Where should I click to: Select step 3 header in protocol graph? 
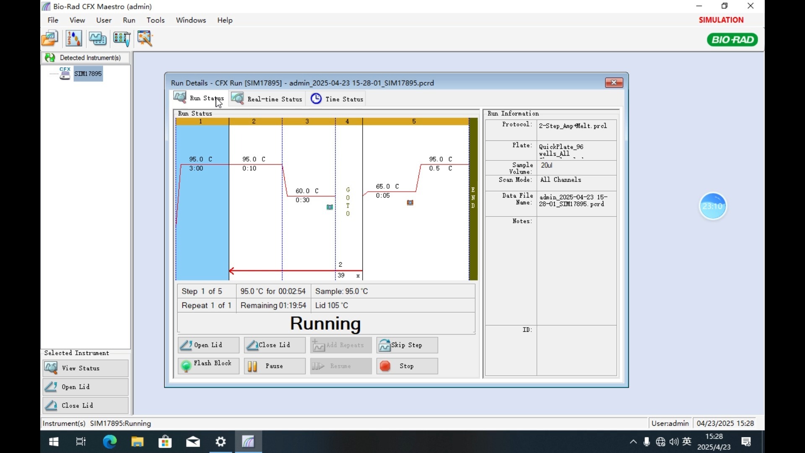tap(309, 121)
